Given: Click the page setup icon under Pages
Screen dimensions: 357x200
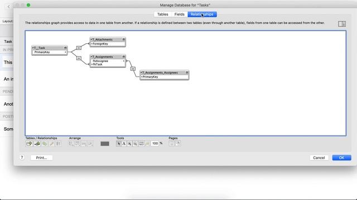Looking at the screenshot, I should coord(178,143).
